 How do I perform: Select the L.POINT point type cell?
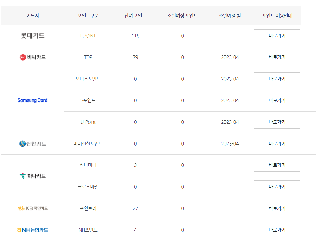click(x=88, y=36)
